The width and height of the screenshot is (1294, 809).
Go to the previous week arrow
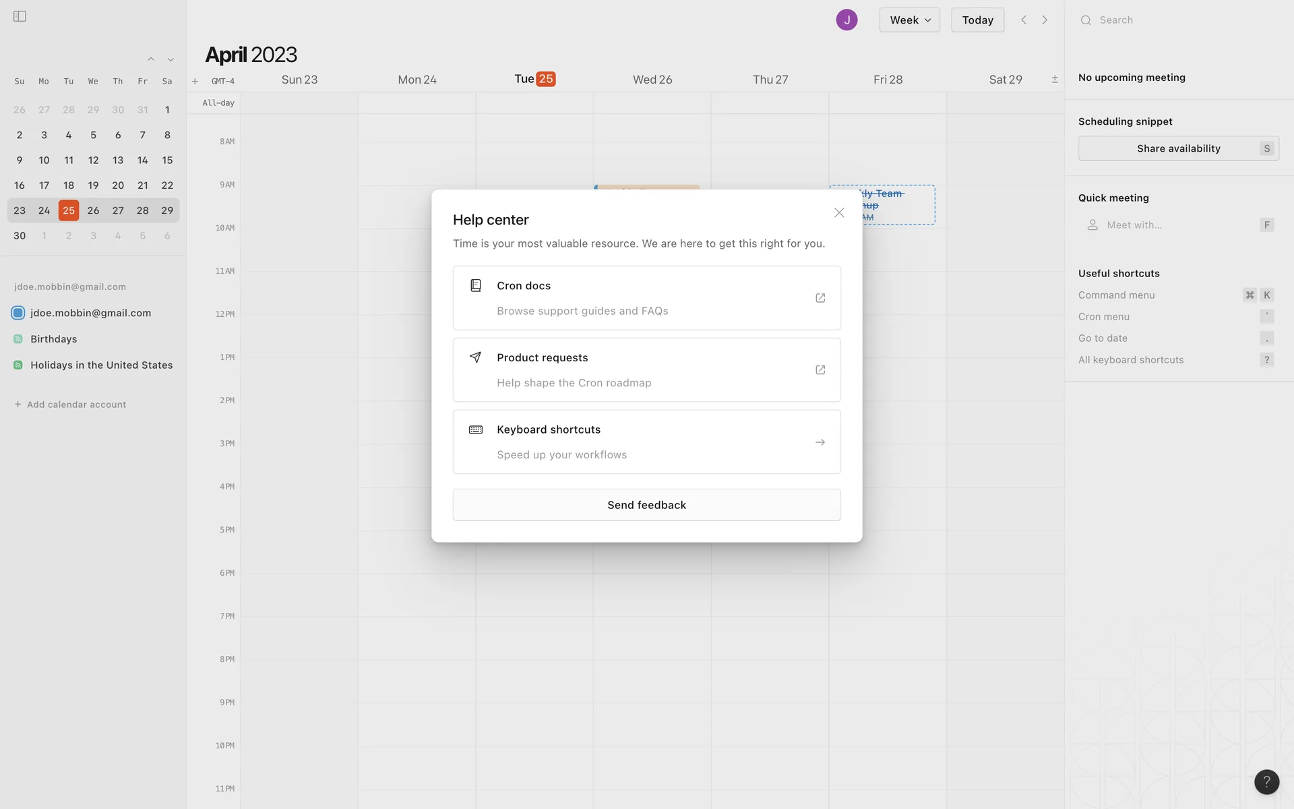pos(1024,20)
